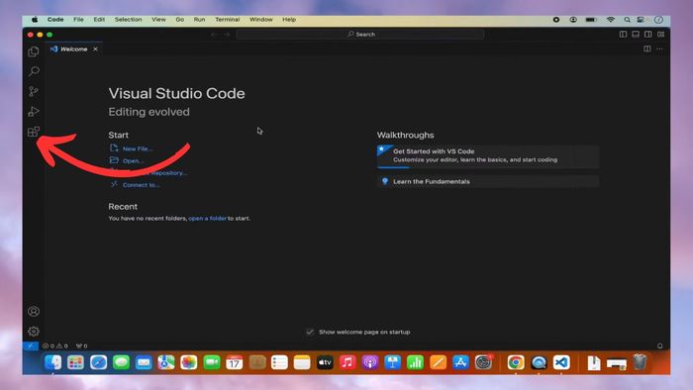Open Launchpad from the Dock
The height and width of the screenshot is (390, 693).
coord(75,362)
